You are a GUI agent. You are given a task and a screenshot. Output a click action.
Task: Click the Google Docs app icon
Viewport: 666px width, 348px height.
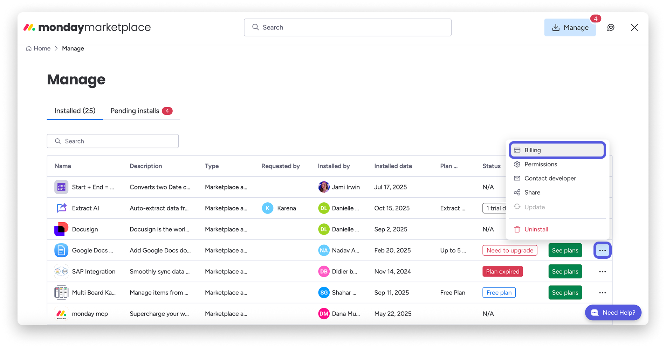click(61, 250)
